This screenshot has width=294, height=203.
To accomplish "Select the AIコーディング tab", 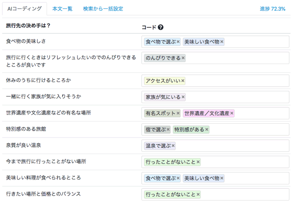I will tap(24, 9).
